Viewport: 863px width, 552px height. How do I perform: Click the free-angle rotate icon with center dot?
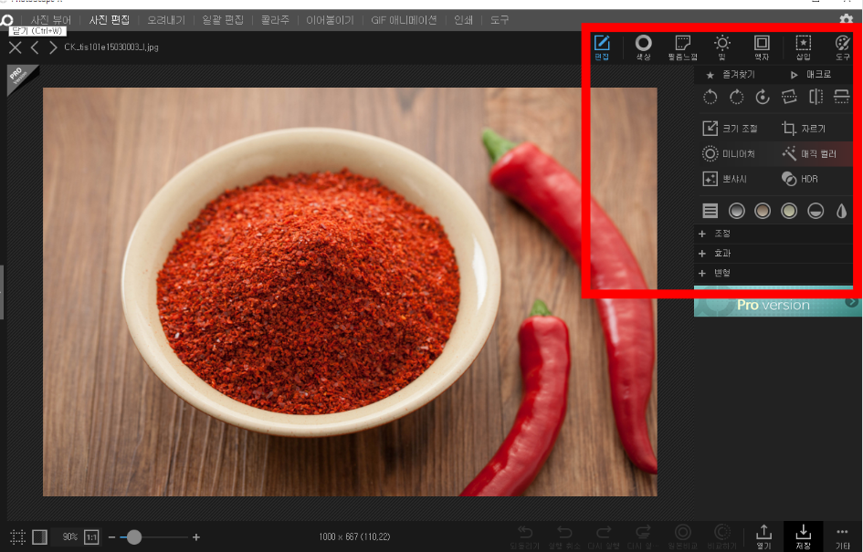[763, 98]
